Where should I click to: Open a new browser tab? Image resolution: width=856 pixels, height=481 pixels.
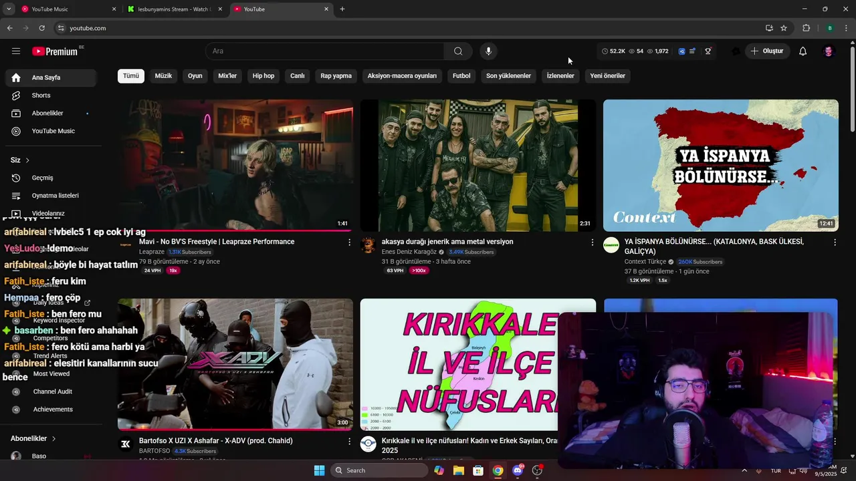pos(342,9)
